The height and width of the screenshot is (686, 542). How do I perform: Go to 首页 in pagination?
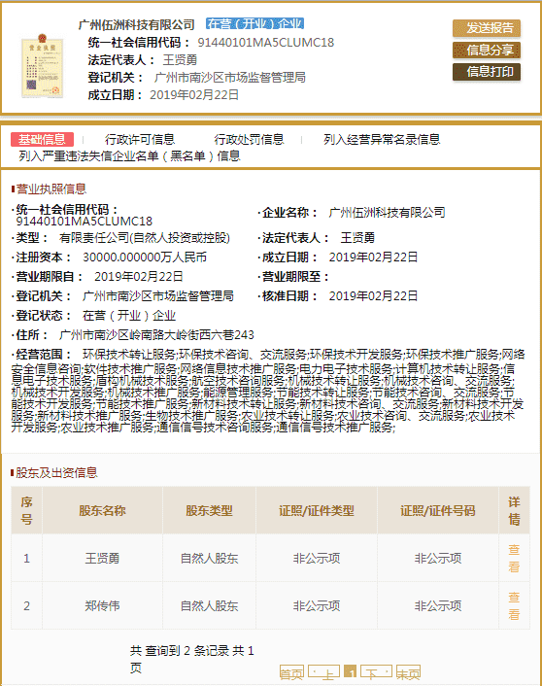coord(291,672)
